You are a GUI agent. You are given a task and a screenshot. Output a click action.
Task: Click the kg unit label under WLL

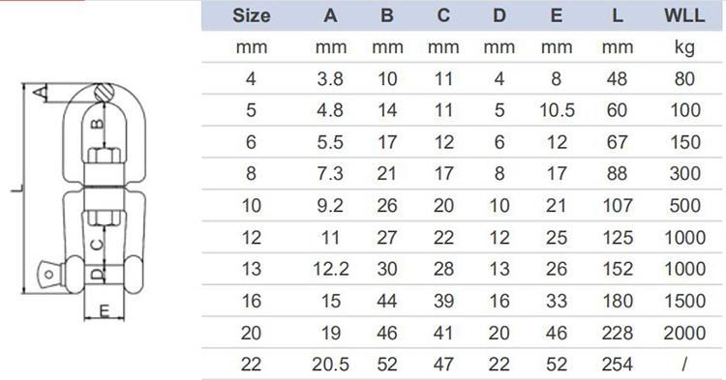[684, 47]
